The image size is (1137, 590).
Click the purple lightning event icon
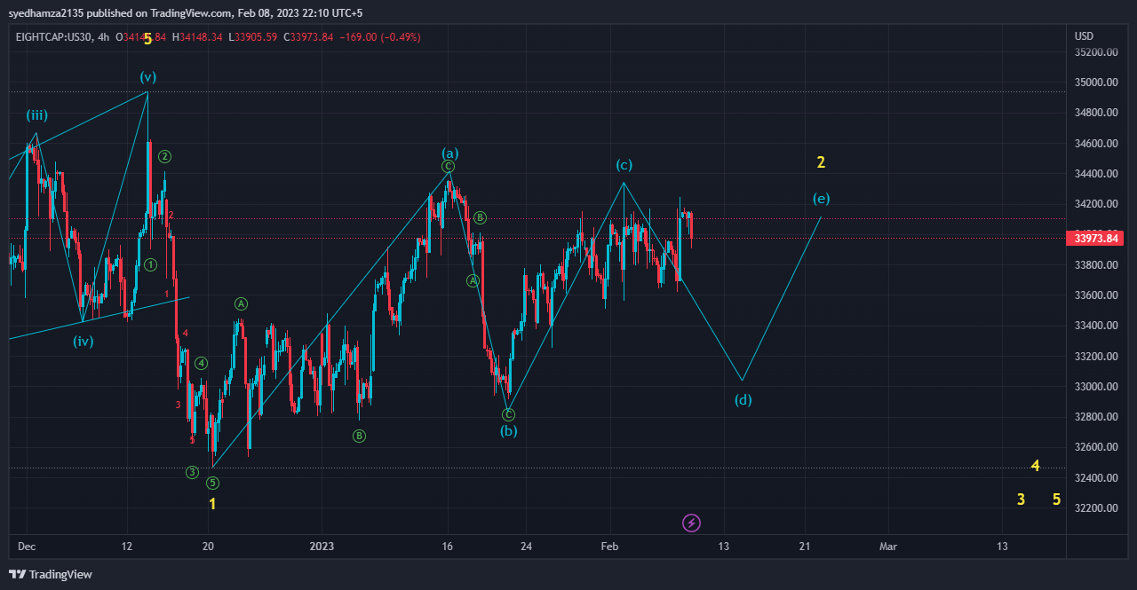691,523
